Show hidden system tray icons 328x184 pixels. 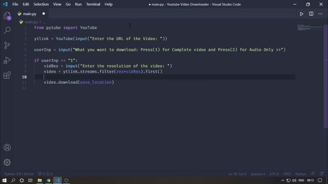click(282, 180)
